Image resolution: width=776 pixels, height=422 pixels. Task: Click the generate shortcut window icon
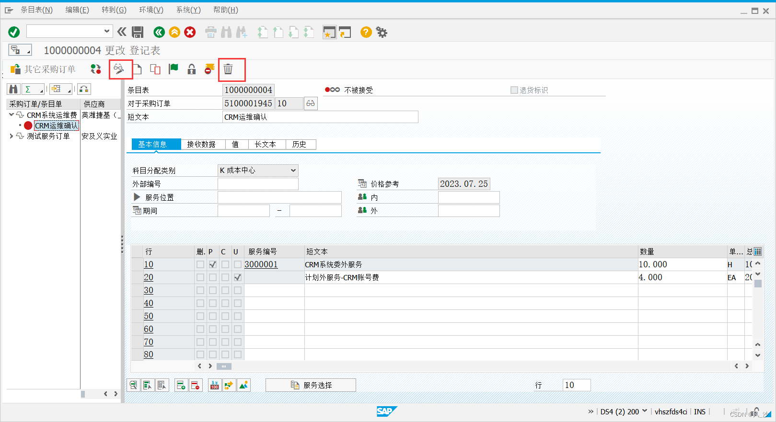click(x=345, y=32)
